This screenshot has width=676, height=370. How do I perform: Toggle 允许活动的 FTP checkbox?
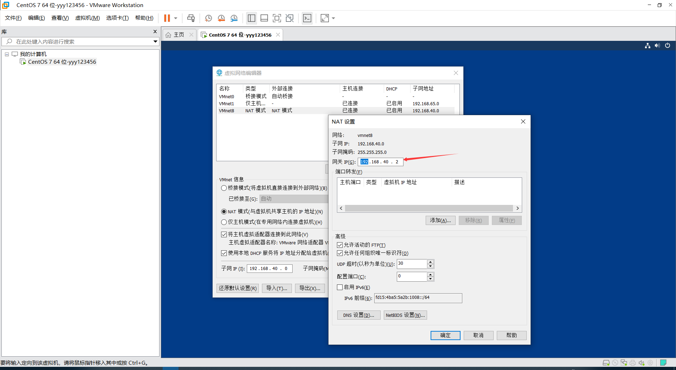tap(340, 245)
